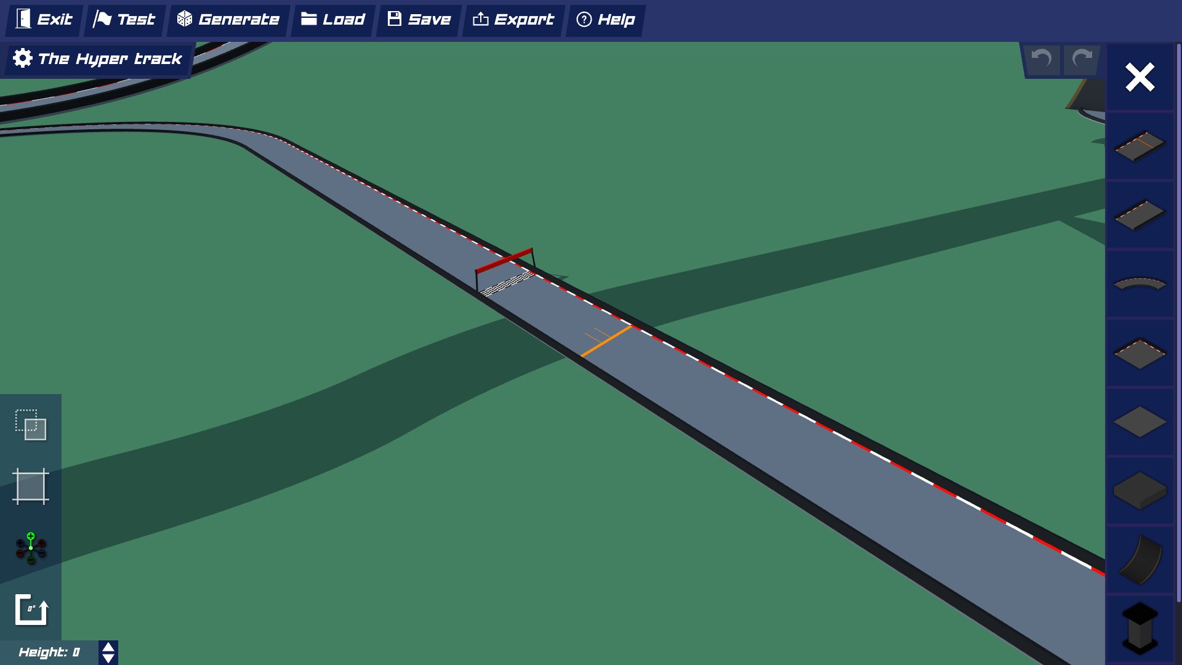Close the track piece panel

[x=1140, y=77]
